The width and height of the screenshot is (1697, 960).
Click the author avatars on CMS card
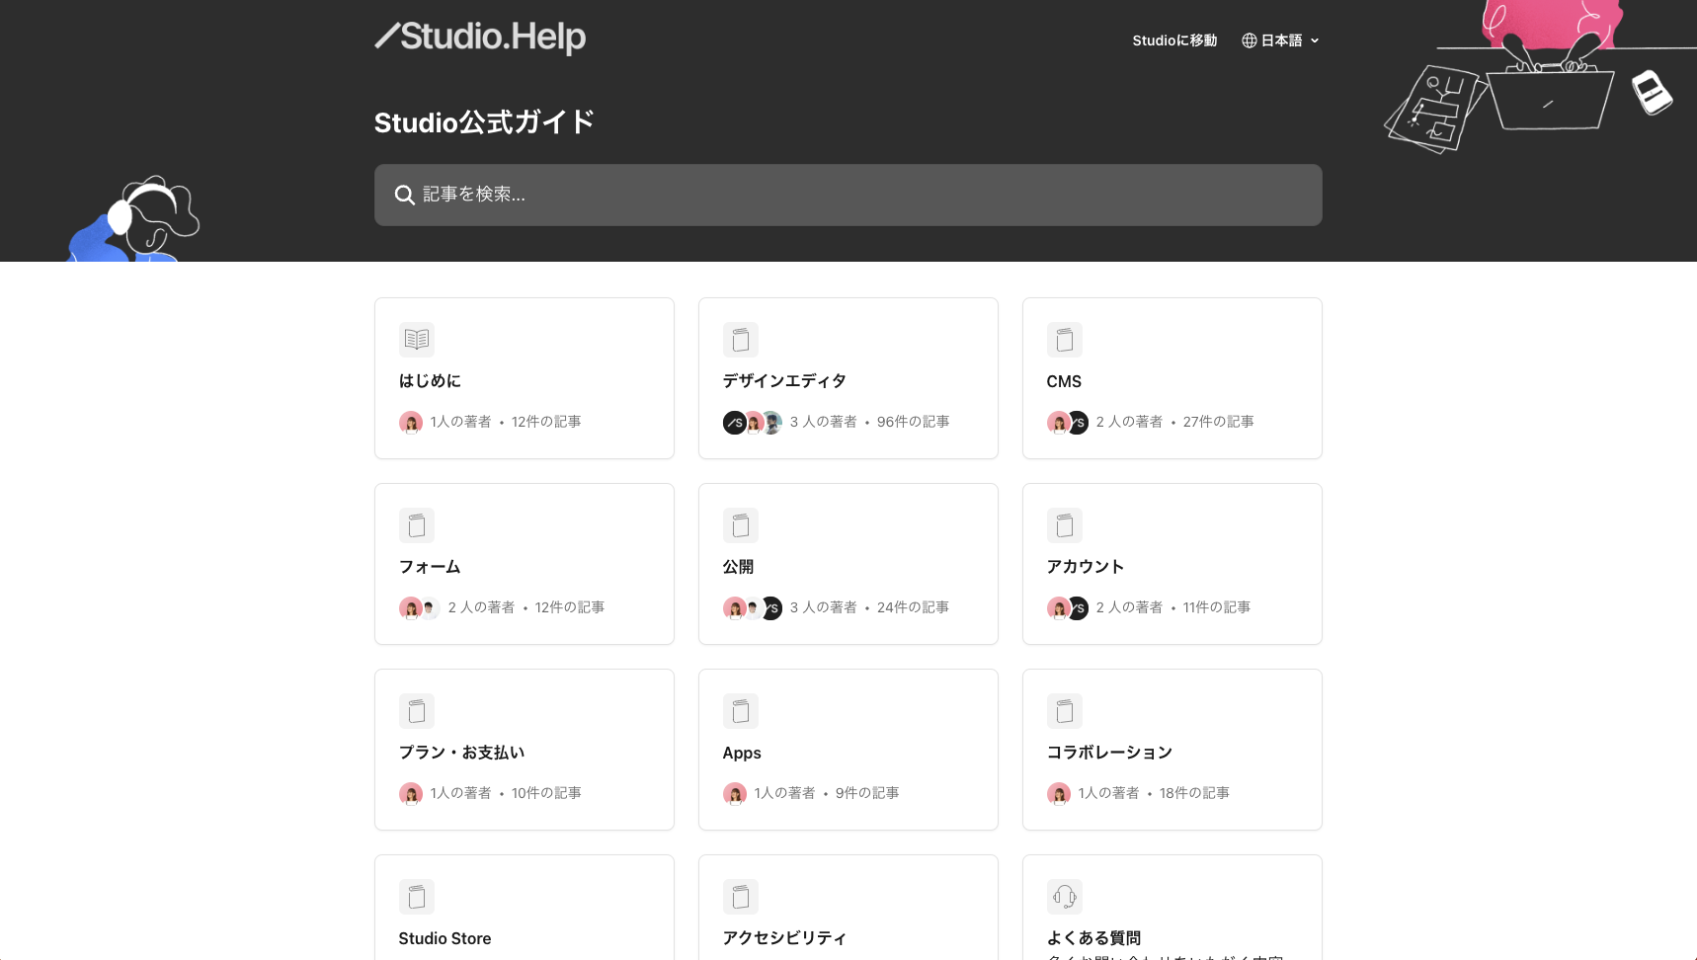click(x=1068, y=423)
